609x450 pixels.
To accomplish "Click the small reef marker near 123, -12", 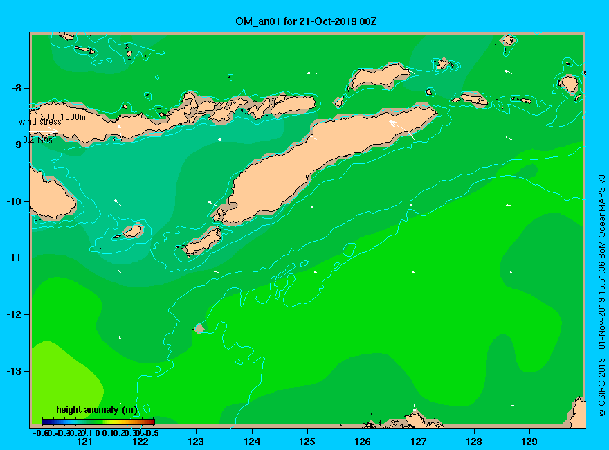I will (199, 328).
